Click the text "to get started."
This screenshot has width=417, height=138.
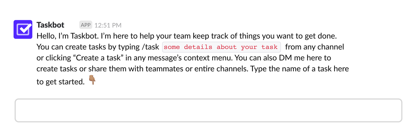(x=60, y=82)
